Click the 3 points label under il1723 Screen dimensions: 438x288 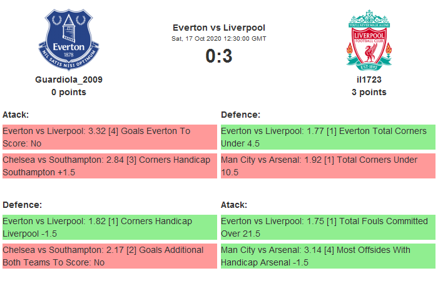pyautogui.click(x=369, y=92)
